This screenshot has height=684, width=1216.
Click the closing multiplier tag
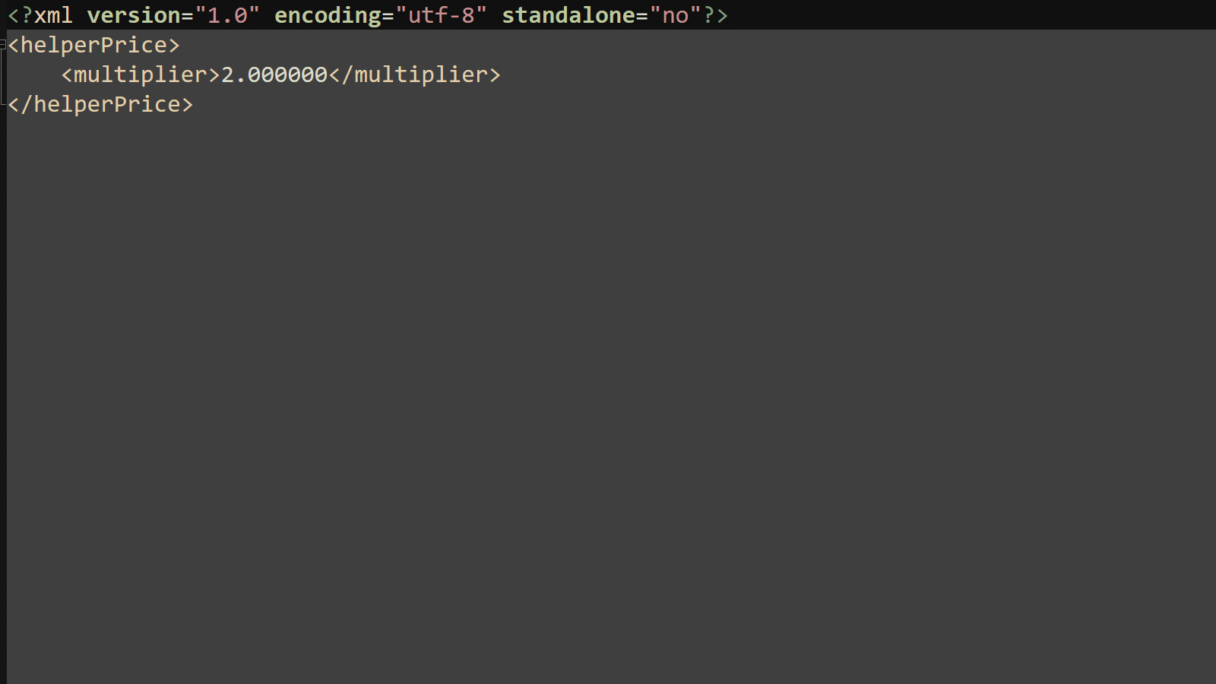(415, 74)
